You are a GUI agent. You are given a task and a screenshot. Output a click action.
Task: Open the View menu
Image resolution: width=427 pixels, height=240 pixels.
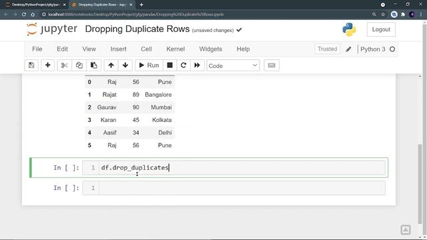[89, 49]
